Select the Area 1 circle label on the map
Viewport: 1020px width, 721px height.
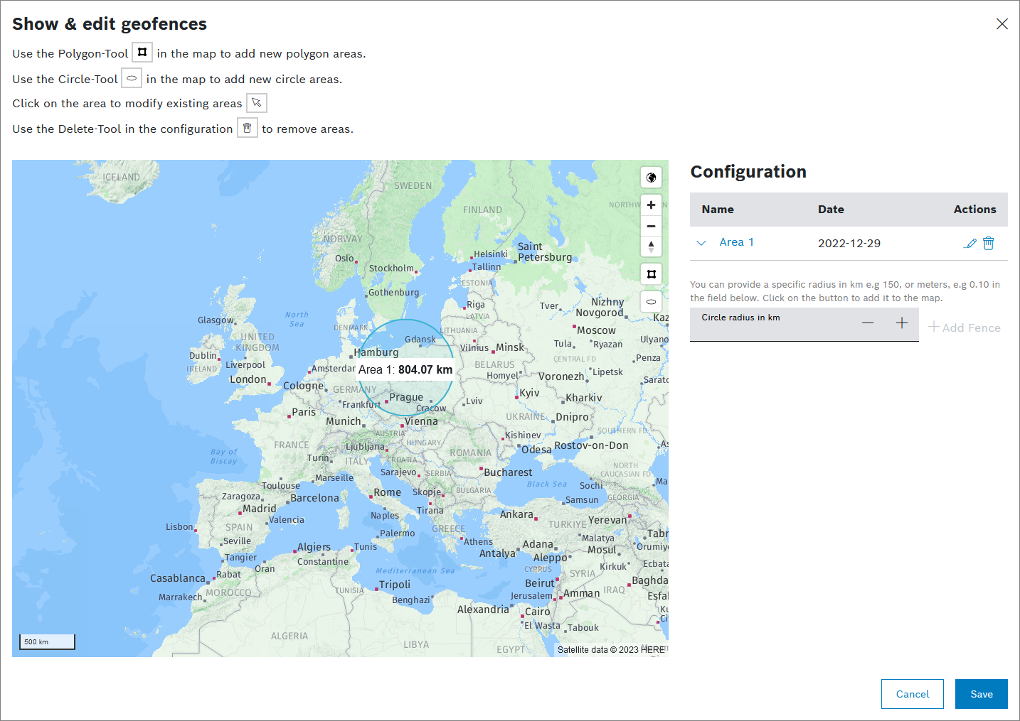click(405, 369)
